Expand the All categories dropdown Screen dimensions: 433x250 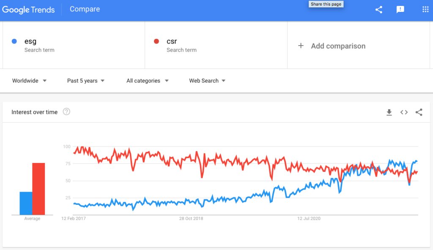pos(148,81)
